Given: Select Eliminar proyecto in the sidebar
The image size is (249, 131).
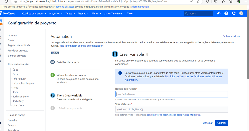Looking at the screenshot, I should [x=17, y=56].
